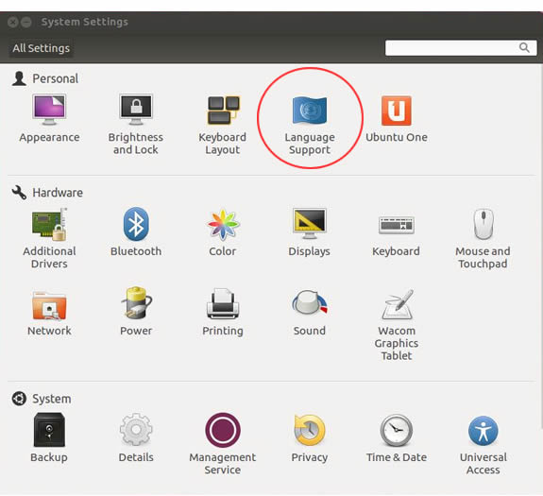Open Additional Drivers settings
This screenshot has height=496, width=543.
point(49,238)
